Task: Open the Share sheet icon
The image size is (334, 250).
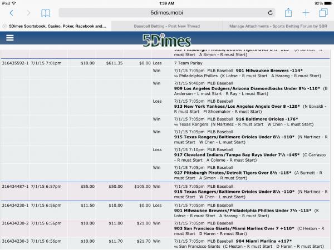Action: click(288, 13)
